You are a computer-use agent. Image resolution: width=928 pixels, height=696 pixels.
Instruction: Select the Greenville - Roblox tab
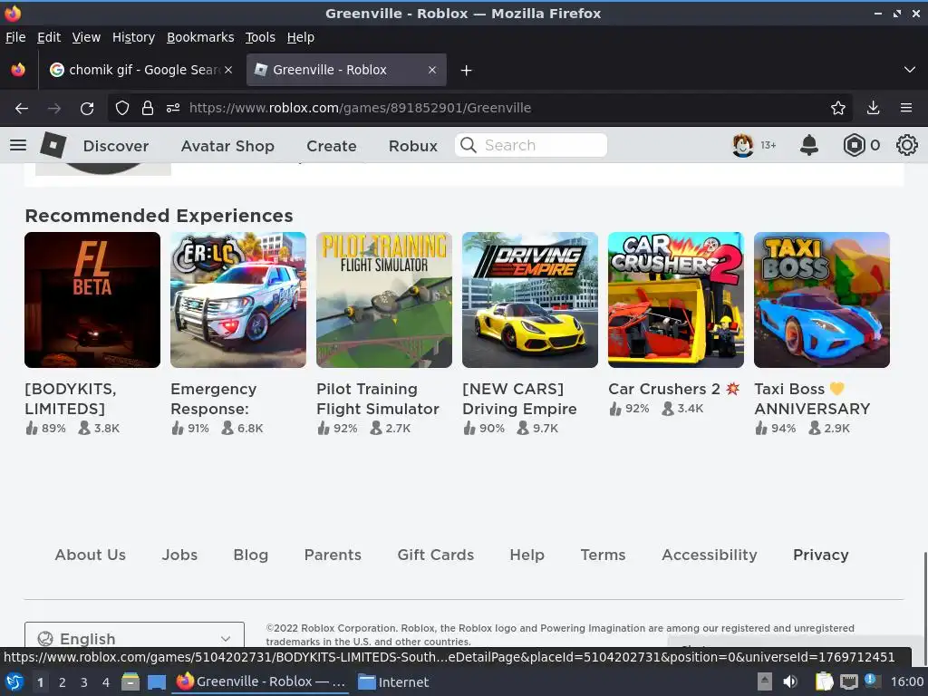346,70
